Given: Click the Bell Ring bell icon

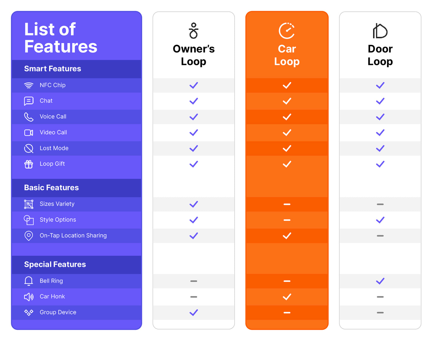Looking at the screenshot, I should coord(29,281).
